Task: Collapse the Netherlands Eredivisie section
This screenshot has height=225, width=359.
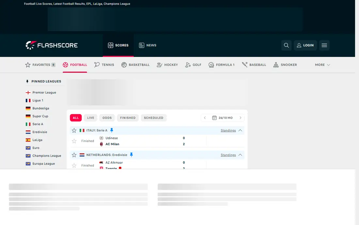Action: 240,155
